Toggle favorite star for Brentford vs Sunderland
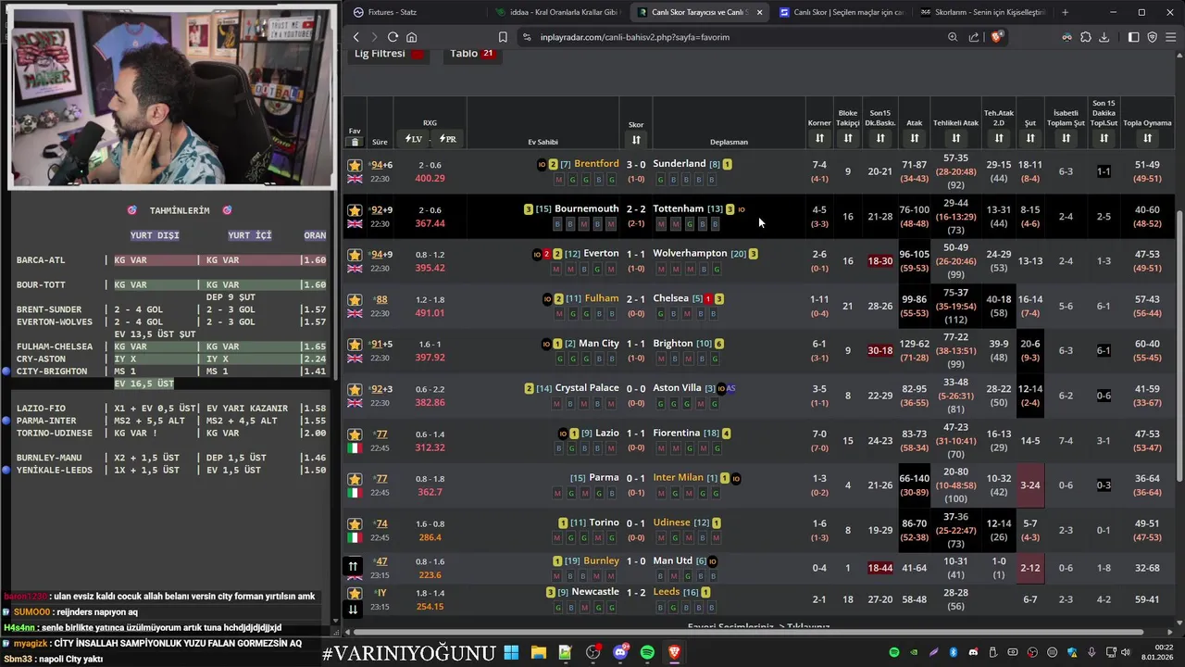The width and height of the screenshot is (1185, 667). [x=355, y=165]
